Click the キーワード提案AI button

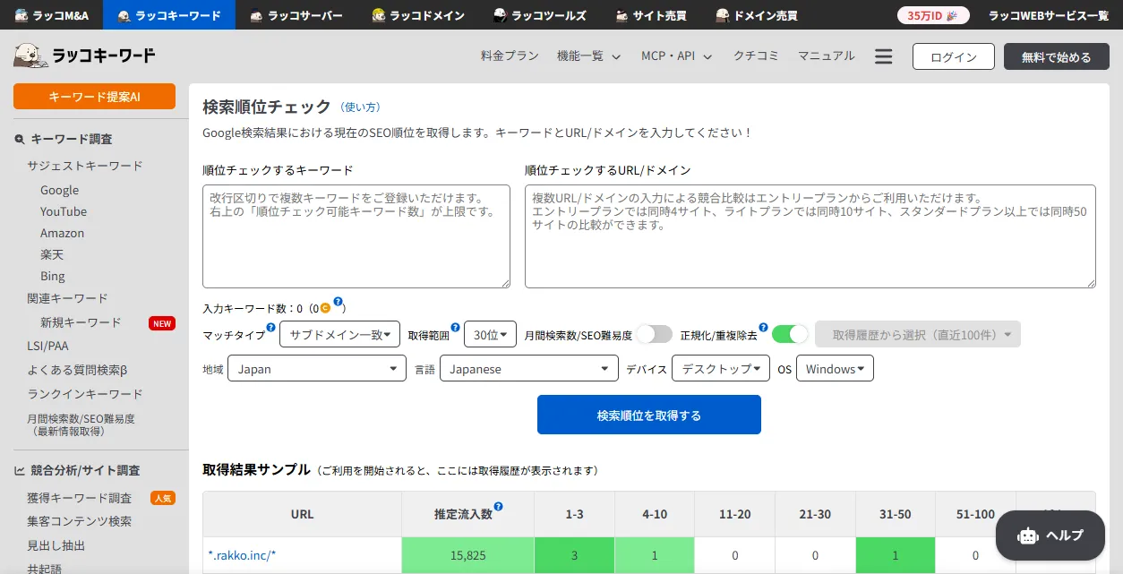coord(94,97)
